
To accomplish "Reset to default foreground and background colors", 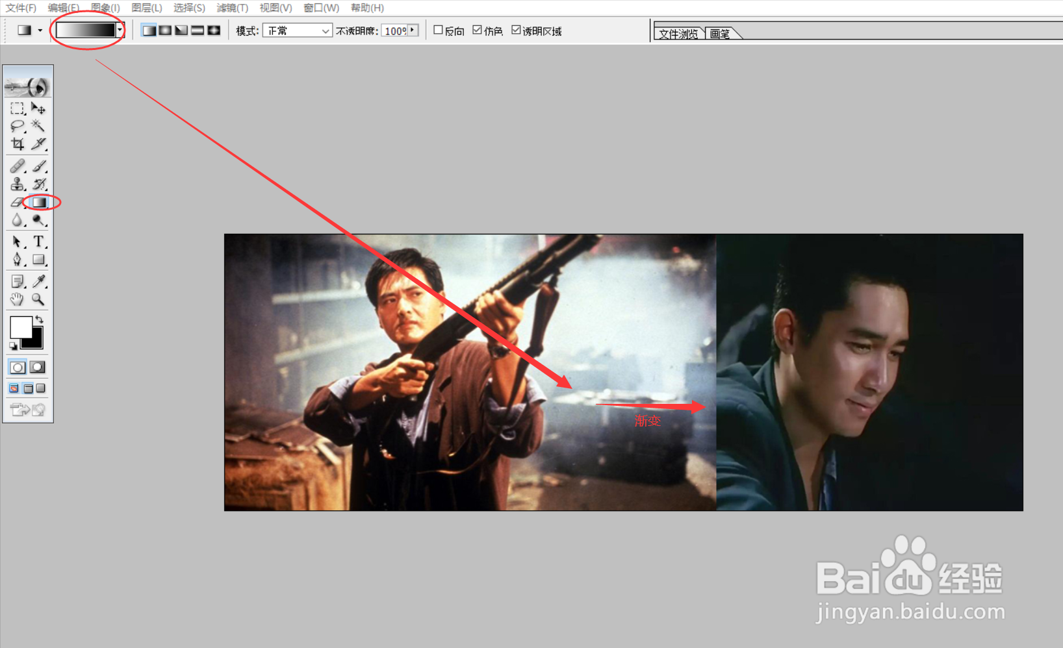I will click(13, 346).
